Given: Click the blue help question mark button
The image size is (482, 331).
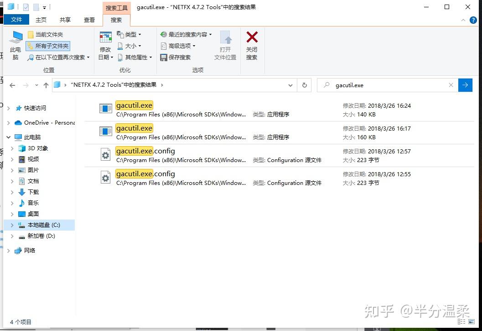Looking at the screenshot, I should 473,20.
